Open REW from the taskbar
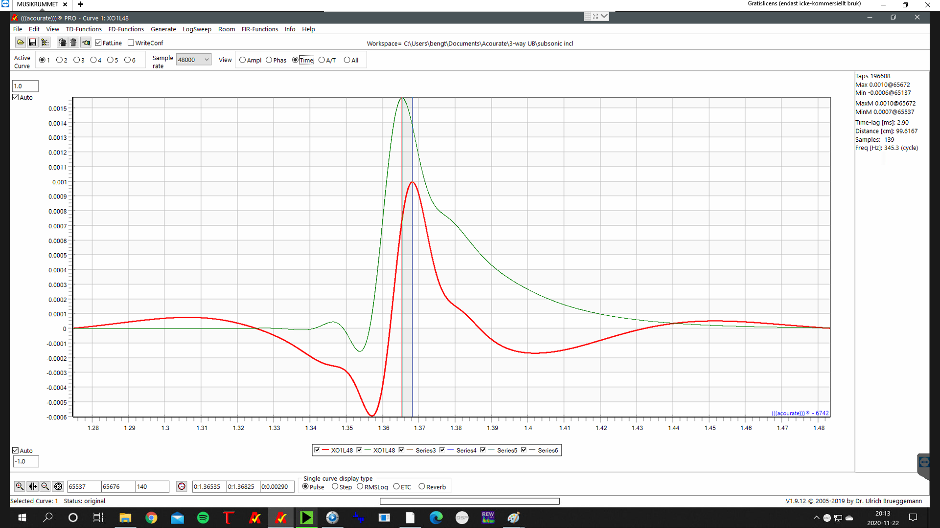 [488, 518]
